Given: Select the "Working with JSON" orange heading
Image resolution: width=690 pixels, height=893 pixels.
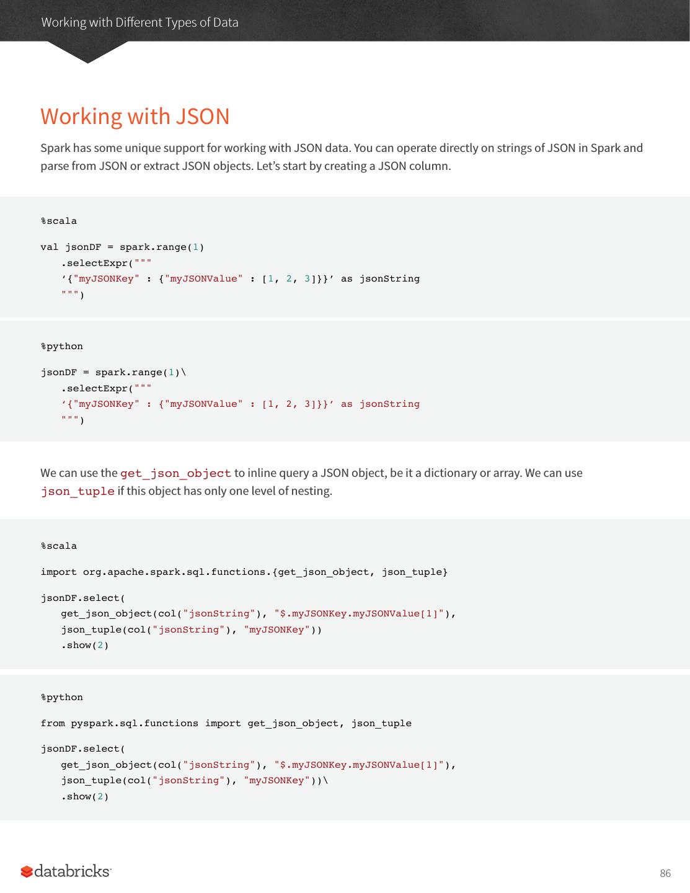Looking at the screenshot, I should [x=135, y=117].
